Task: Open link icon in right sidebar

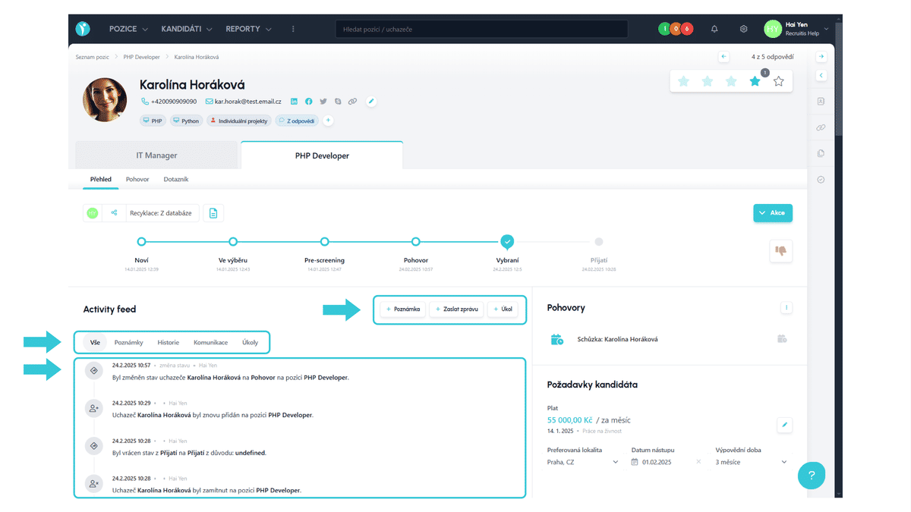Action: pyautogui.click(x=821, y=127)
